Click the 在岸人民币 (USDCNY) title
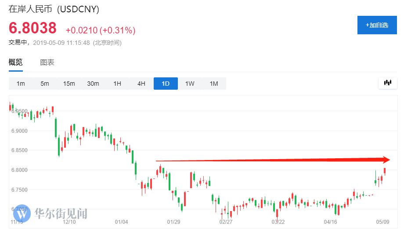 coord(54,9)
